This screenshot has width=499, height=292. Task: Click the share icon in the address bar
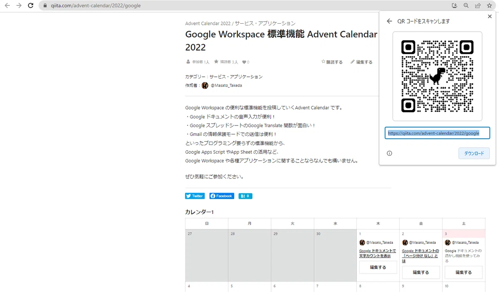tap(478, 6)
